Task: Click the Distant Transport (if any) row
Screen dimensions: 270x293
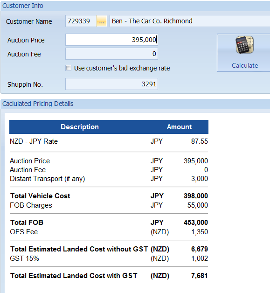Action: pos(109,179)
